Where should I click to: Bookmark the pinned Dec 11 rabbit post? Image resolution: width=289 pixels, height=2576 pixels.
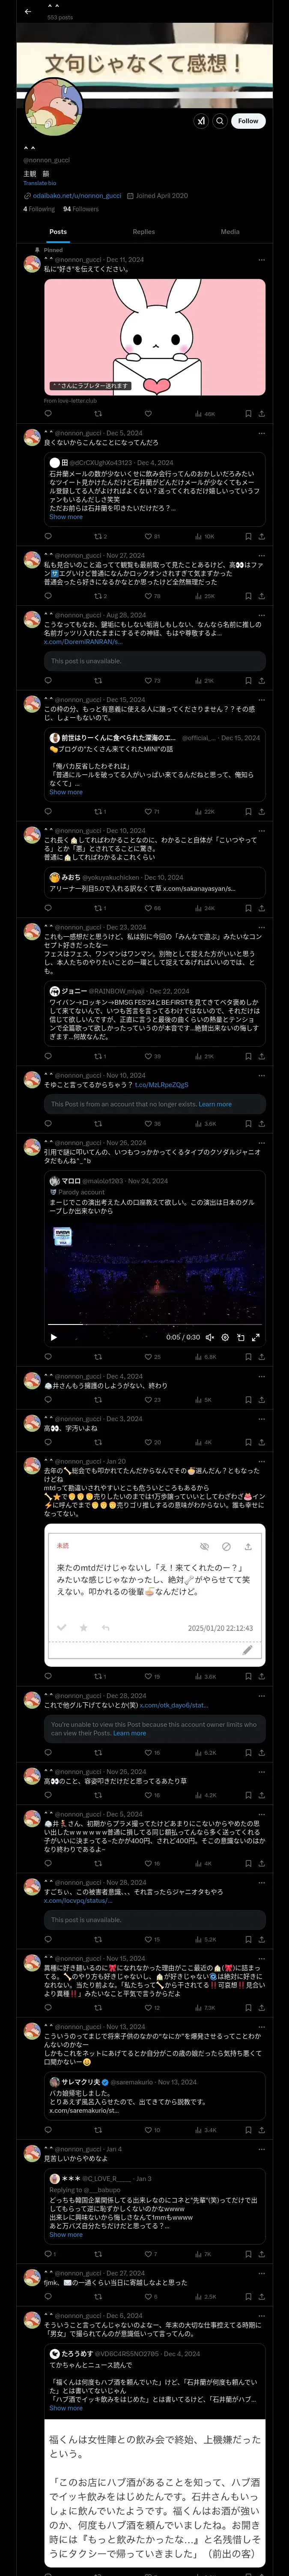pos(247,413)
